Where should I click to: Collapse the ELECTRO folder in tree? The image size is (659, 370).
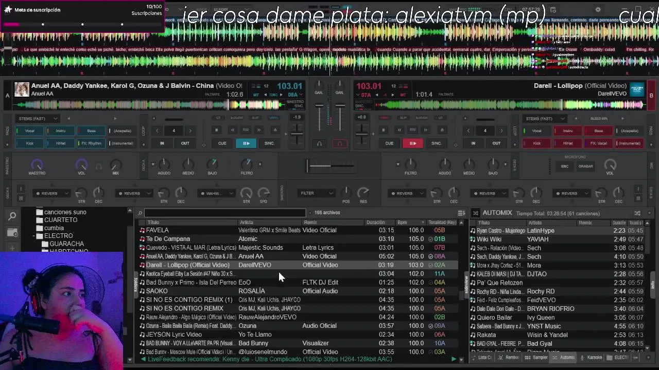pyautogui.click(x=34, y=236)
